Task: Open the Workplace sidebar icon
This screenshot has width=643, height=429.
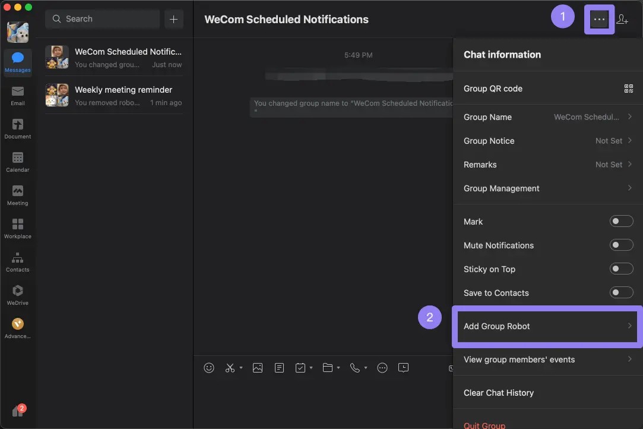Action: coord(17,228)
